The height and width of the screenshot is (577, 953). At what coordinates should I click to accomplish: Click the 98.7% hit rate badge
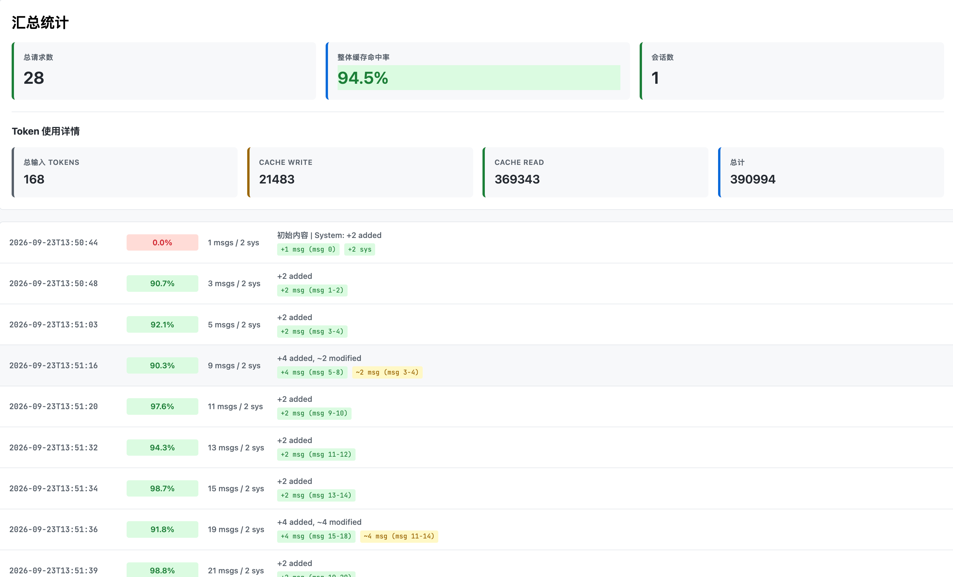(162, 488)
